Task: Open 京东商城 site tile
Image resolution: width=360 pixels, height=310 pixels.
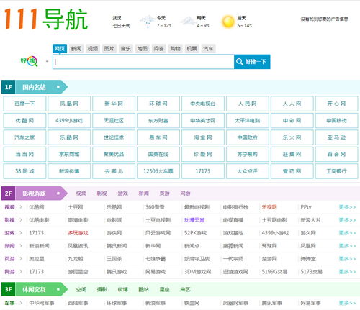Action: pos(69,154)
